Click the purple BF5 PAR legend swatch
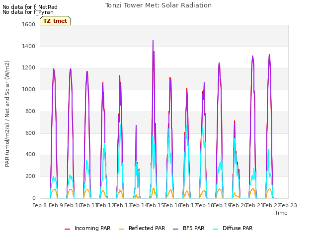Screen dimensions: 318x238 coord(175,229)
